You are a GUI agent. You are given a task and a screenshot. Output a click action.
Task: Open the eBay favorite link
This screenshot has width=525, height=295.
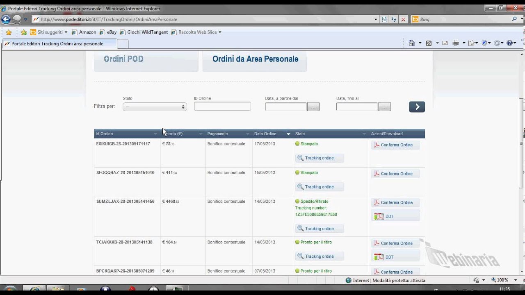108,32
